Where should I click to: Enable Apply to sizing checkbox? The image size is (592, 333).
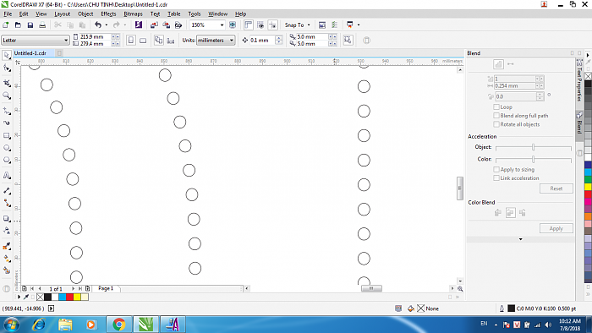496,170
